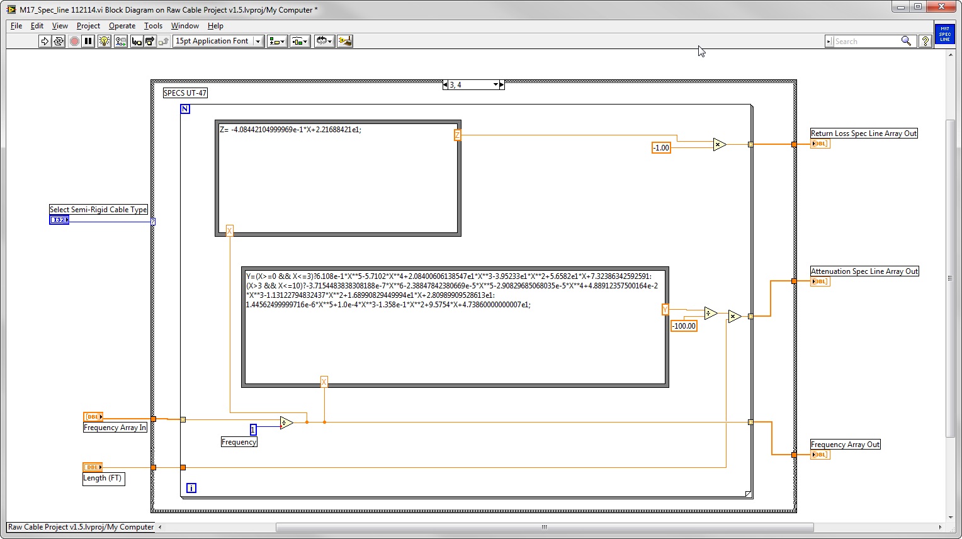Toggle Retain Wire Values button
The height and width of the screenshot is (539, 962).
tap(121, 41)
